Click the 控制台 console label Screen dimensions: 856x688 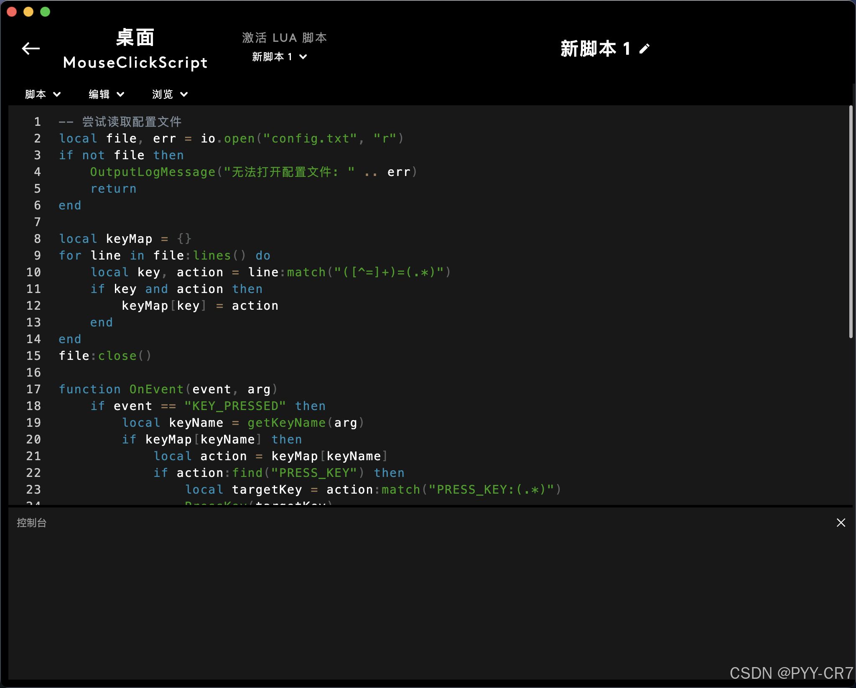point(32,522)
